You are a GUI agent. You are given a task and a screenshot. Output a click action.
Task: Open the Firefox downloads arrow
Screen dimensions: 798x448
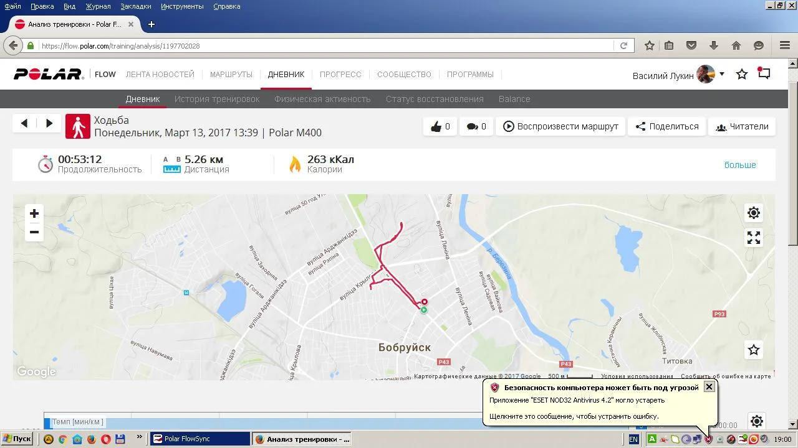714,45
